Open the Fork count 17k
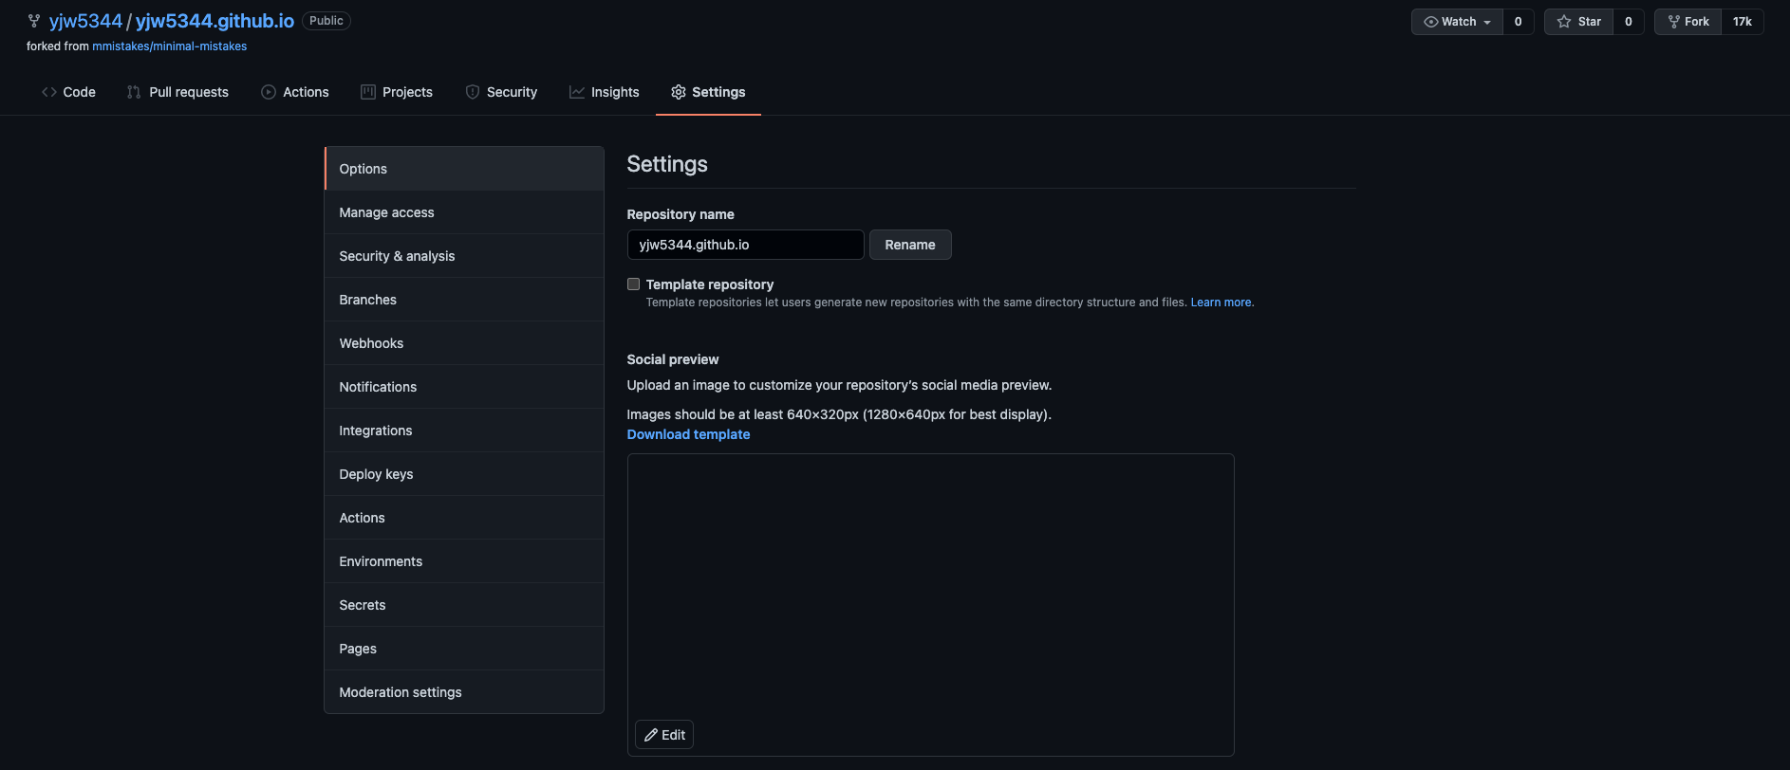This screenshot has width=1790, height=770. (1743, 22)
